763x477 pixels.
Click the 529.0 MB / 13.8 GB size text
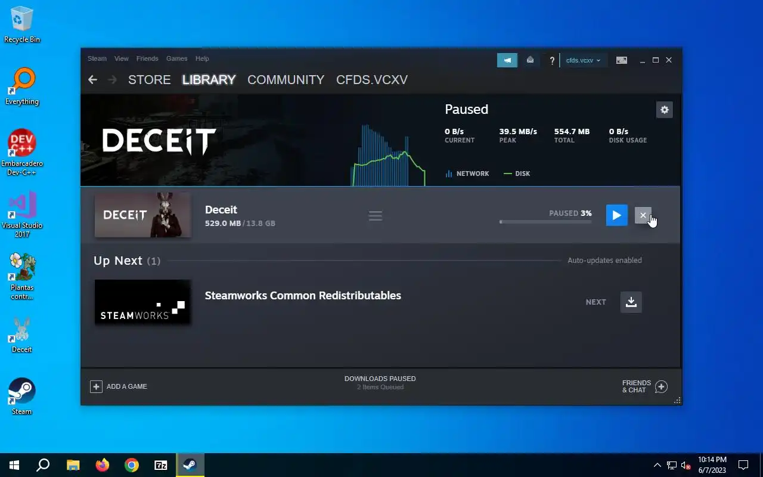tap(240, 223)
